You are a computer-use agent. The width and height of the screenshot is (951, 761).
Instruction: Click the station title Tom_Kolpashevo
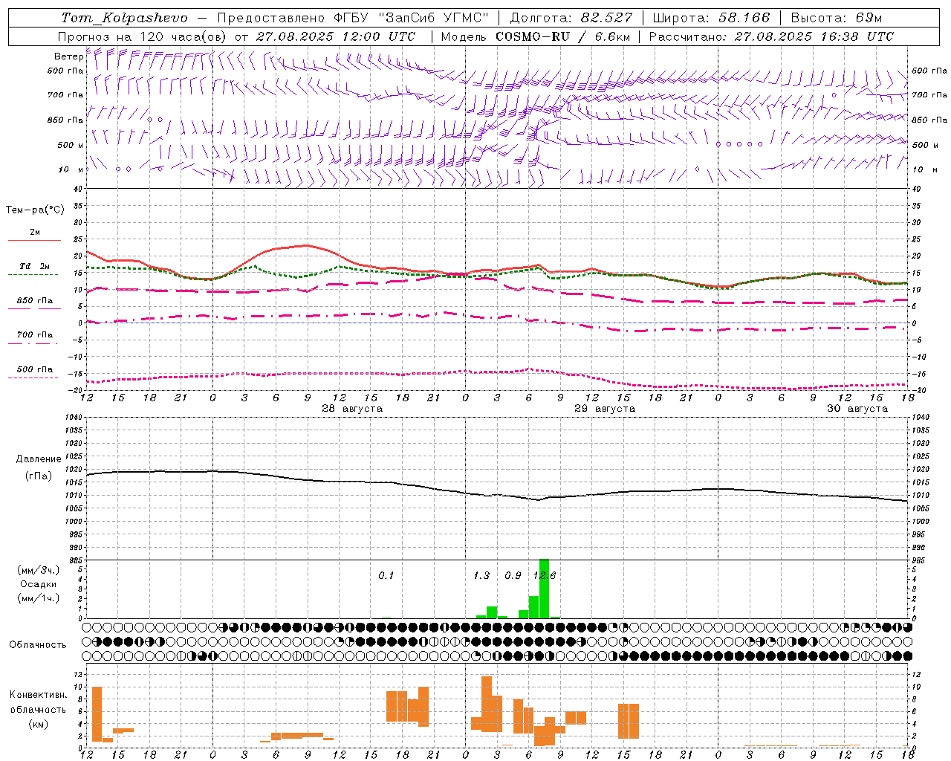(x=124, y=18)
